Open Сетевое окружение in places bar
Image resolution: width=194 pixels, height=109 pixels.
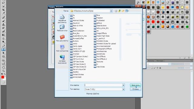coord(62,59)
